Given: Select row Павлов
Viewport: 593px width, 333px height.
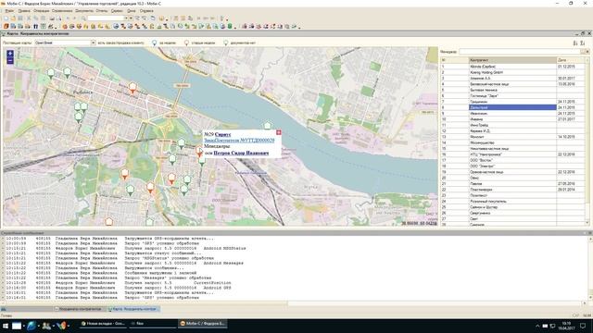Looking at the screenshot, I should point(512,183).
